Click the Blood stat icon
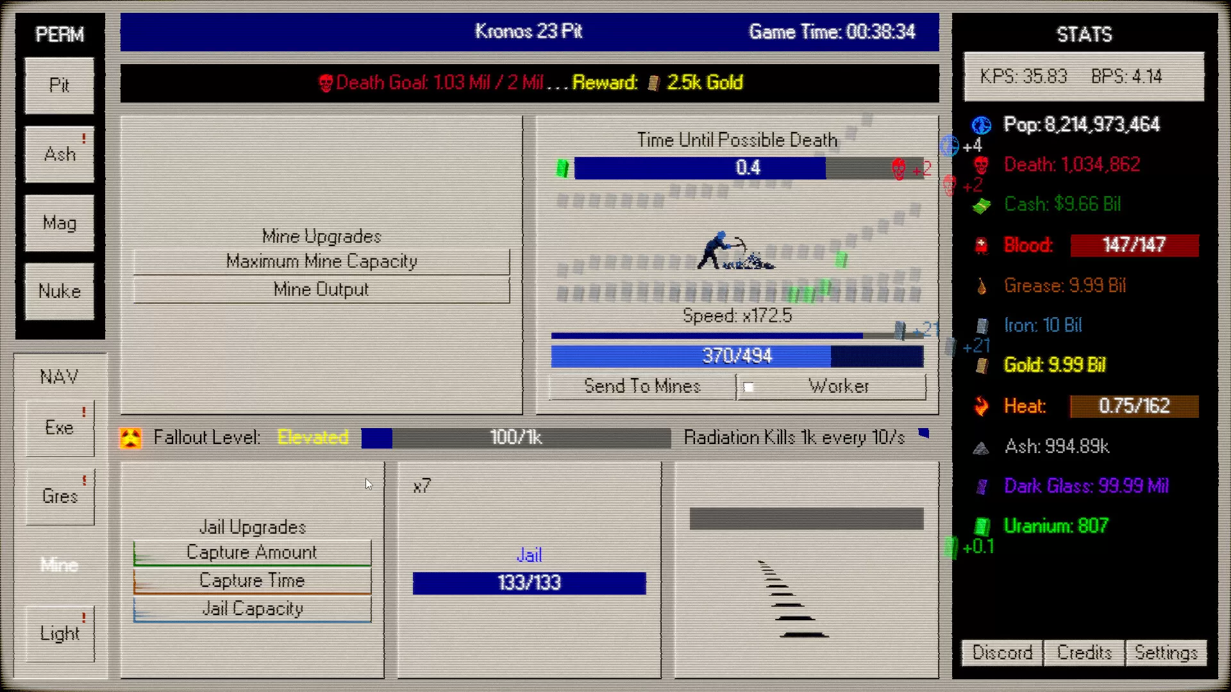Viewport: 1231px width, 692px height. tap(981, 245)
